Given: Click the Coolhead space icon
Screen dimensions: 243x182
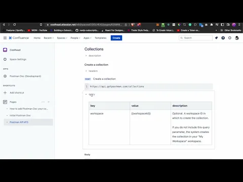Looking at the screenshot, I should [5, 50].
